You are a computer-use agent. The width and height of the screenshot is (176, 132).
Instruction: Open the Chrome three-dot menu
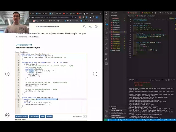coord(100,17)
